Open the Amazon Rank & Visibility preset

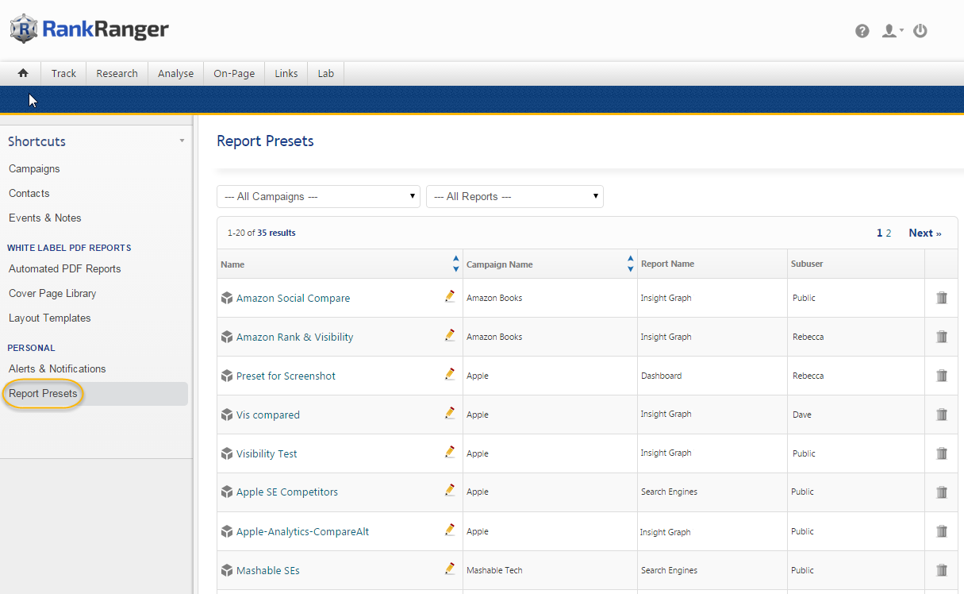click(294, 337)
